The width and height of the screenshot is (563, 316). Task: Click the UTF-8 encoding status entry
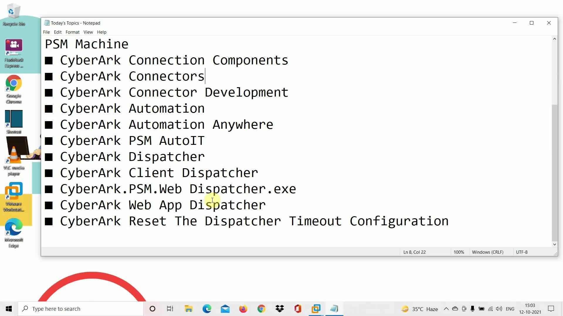point(522,252)
